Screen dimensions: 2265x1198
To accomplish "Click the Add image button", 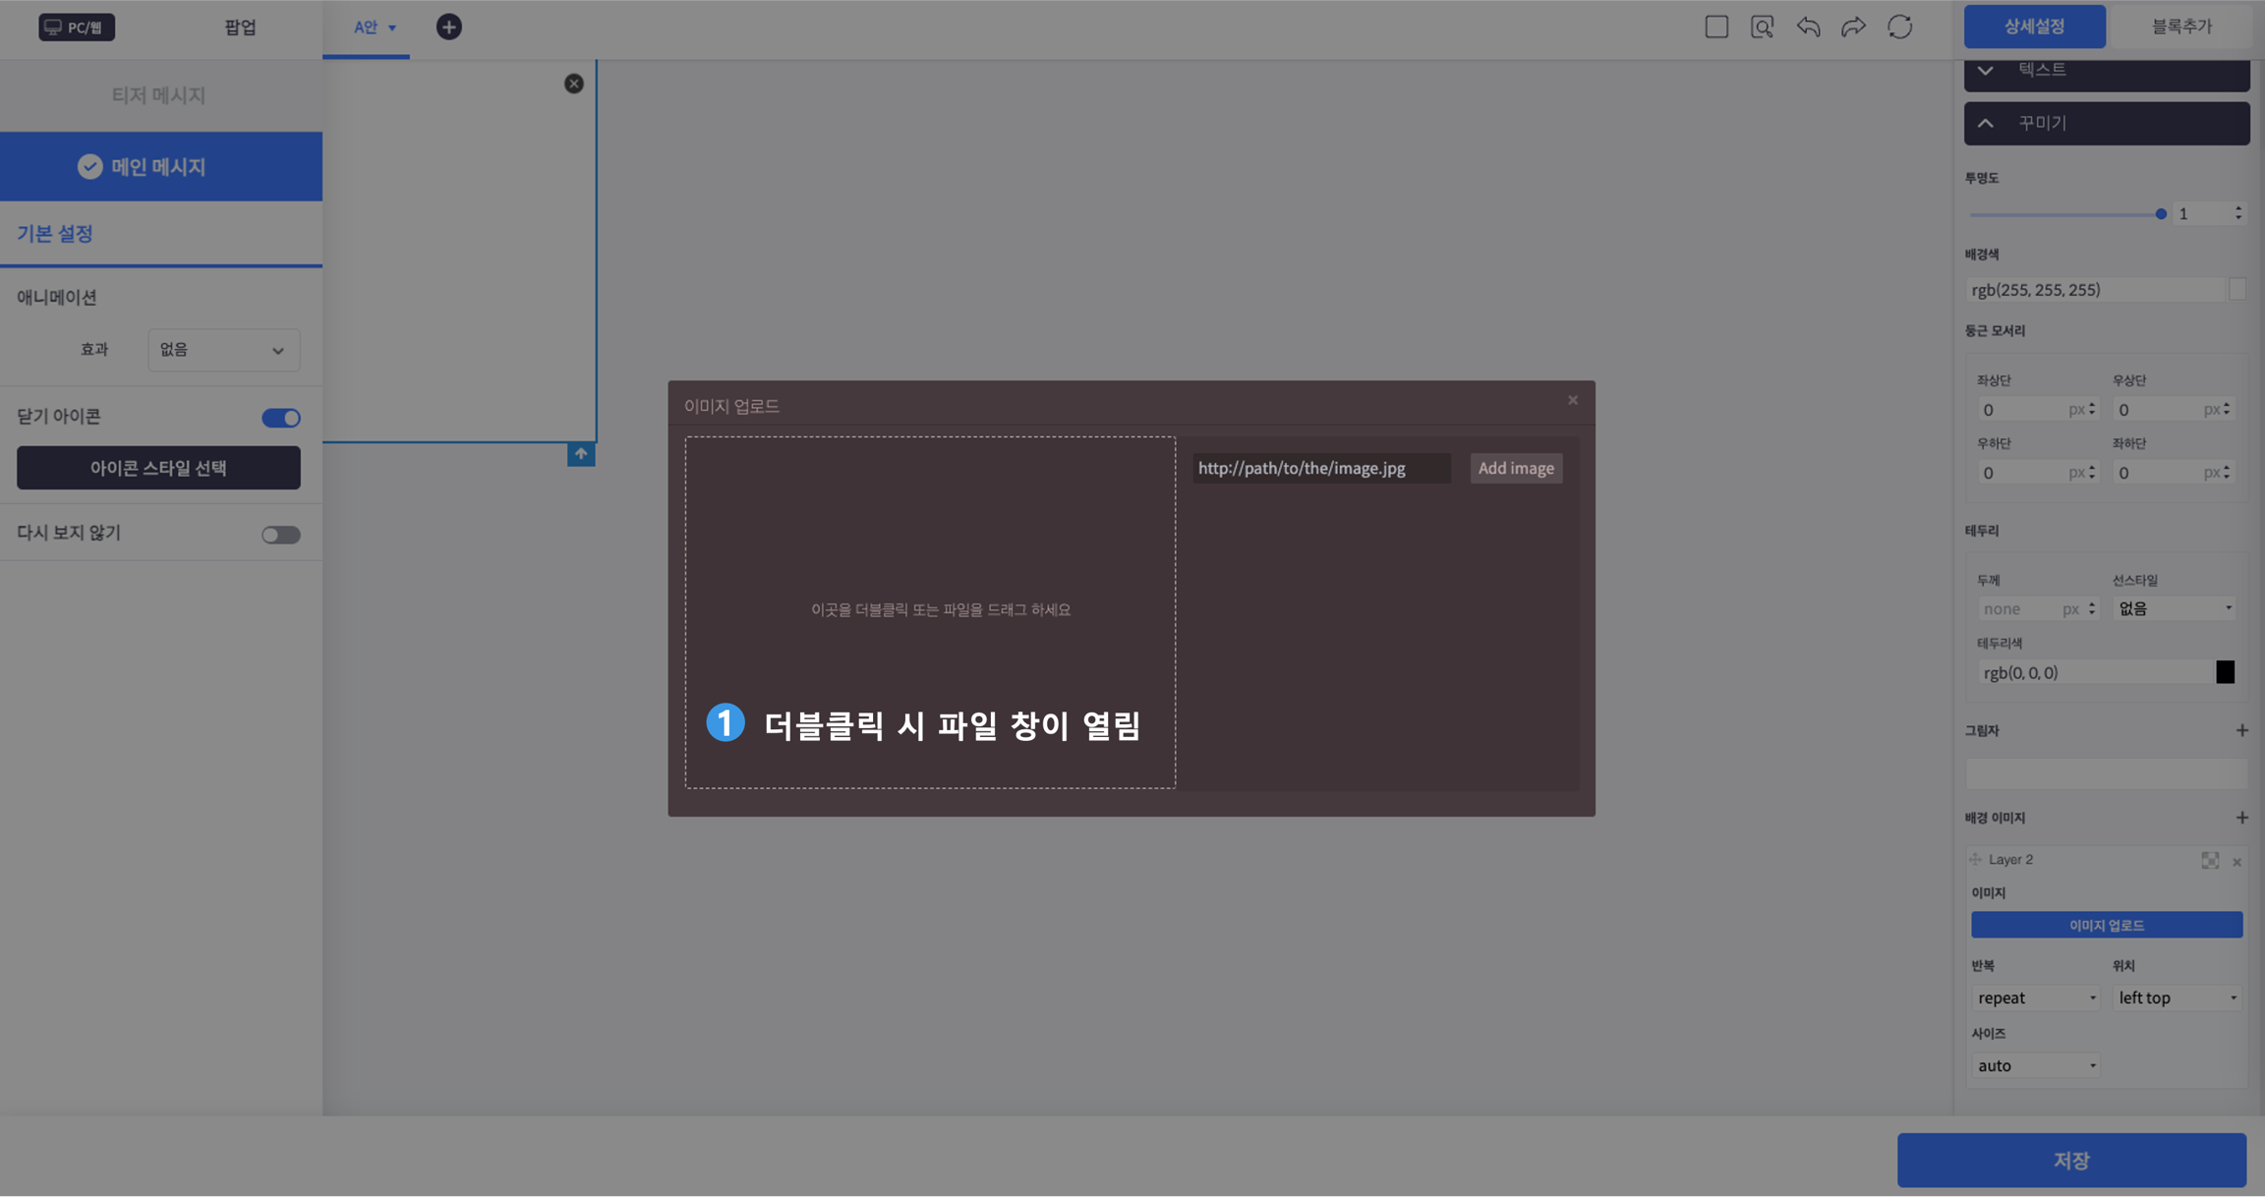I will pos(1515,468).
